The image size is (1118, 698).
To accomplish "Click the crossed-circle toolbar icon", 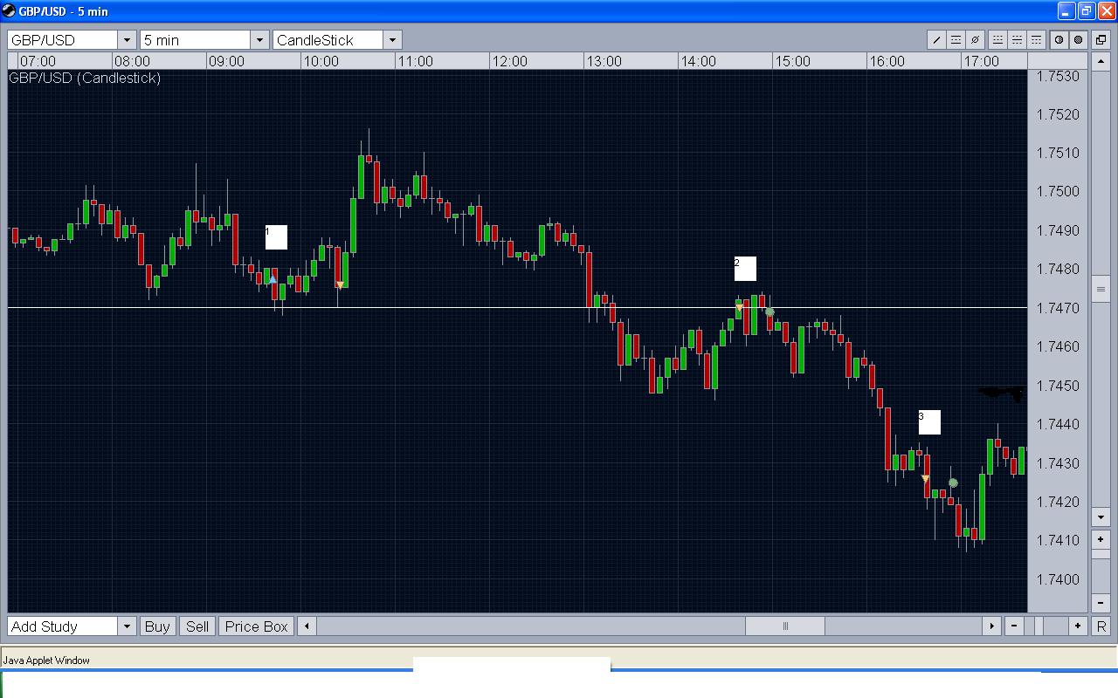I will pyautogui.click(x=976, y=40).
